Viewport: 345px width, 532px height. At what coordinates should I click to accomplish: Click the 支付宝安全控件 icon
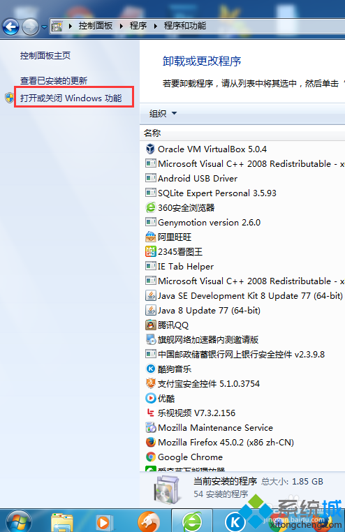pos(150,383)
